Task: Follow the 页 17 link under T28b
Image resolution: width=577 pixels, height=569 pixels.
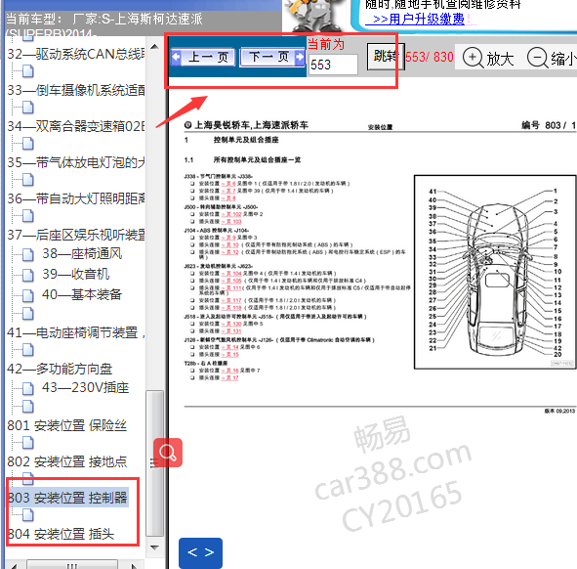Action: point(230,377)
